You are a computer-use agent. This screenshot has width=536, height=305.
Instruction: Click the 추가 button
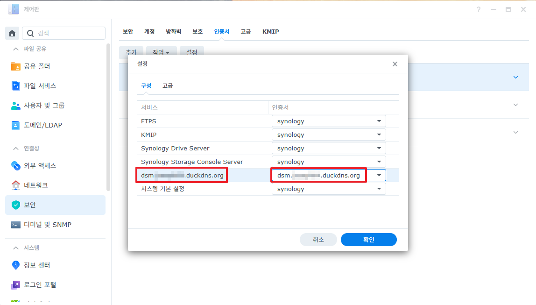coord(131,52)
